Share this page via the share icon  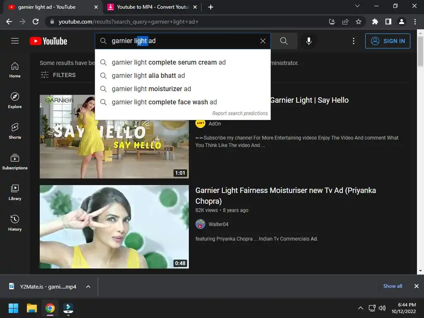(x=345, y=22)
